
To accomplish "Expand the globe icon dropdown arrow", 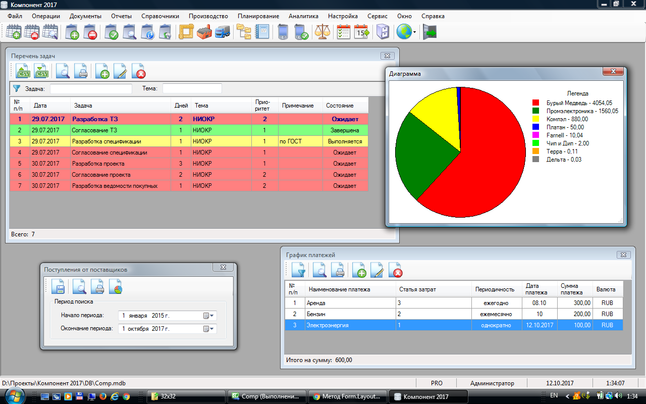I will [x=415, y=32].
